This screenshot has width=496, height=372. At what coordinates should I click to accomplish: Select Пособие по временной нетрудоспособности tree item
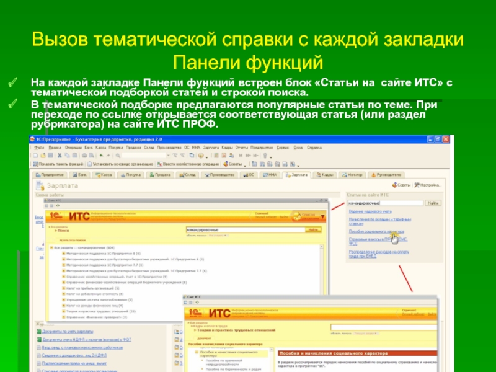tap(224, 362)
